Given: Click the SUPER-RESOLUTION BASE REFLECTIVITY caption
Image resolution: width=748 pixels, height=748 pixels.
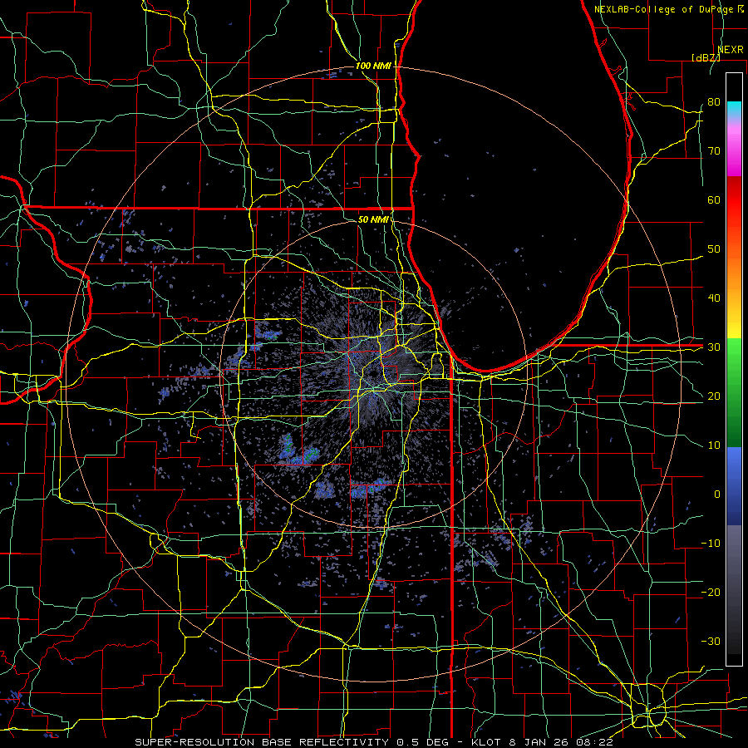Looking at the screenshot, I should tap(263, 742).
